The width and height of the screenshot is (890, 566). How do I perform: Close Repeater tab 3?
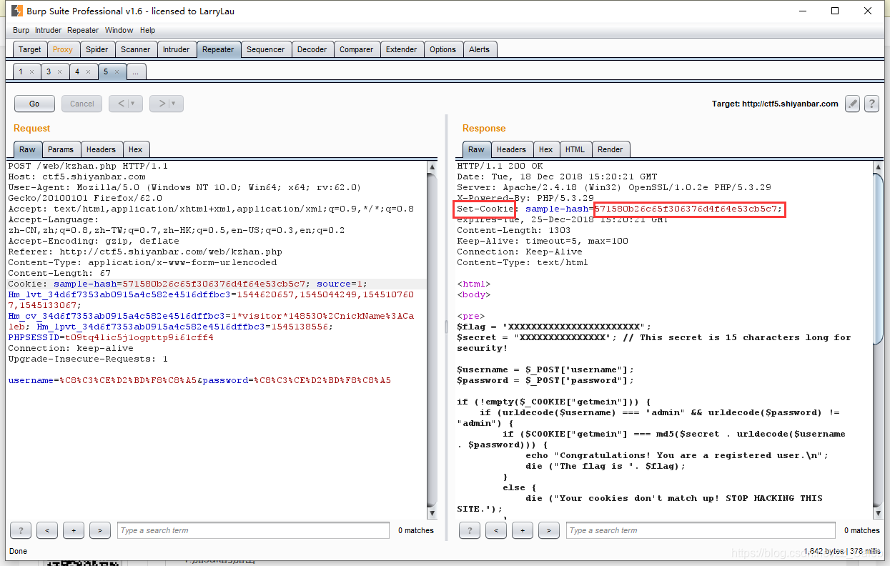60,72
